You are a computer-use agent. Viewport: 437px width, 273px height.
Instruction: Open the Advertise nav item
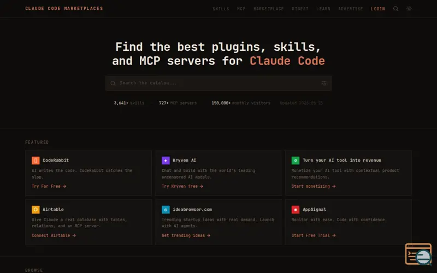click(351, 9)
